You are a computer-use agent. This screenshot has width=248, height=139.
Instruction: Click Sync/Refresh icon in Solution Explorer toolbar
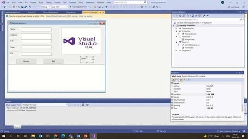point(193,16)
